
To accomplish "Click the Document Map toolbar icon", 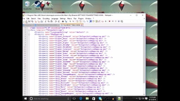I will click(x=96, y=21).
